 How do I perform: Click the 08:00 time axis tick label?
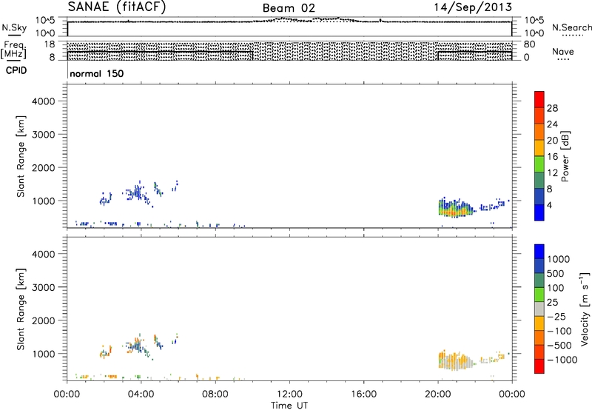tap(215, 394)
